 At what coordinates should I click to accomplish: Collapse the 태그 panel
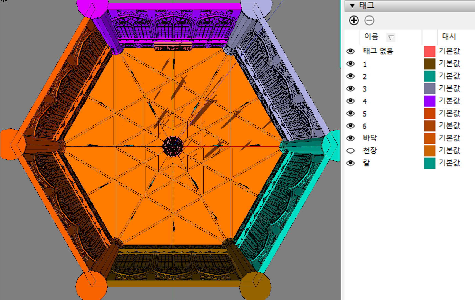[x=352, y=6]
